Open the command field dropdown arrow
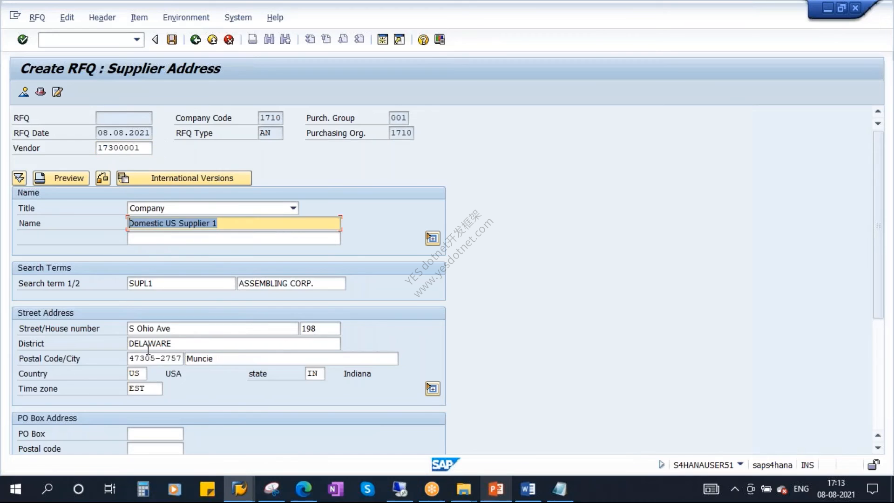This screenshot has width=894, height=503. click(x=136, y=40)
